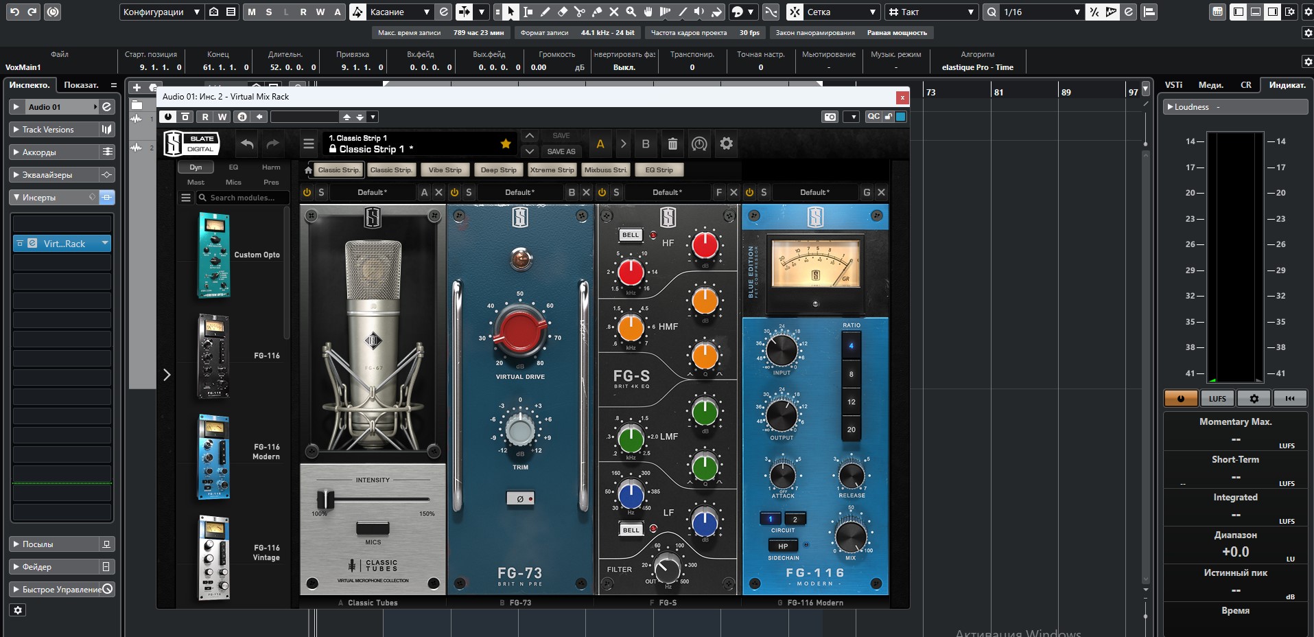Load the Deep Strip preset
Image resolution: width=1314 pixels, height=637 pixels.
(498, 170)
